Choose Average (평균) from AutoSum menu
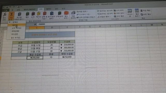 click(17, 25)
